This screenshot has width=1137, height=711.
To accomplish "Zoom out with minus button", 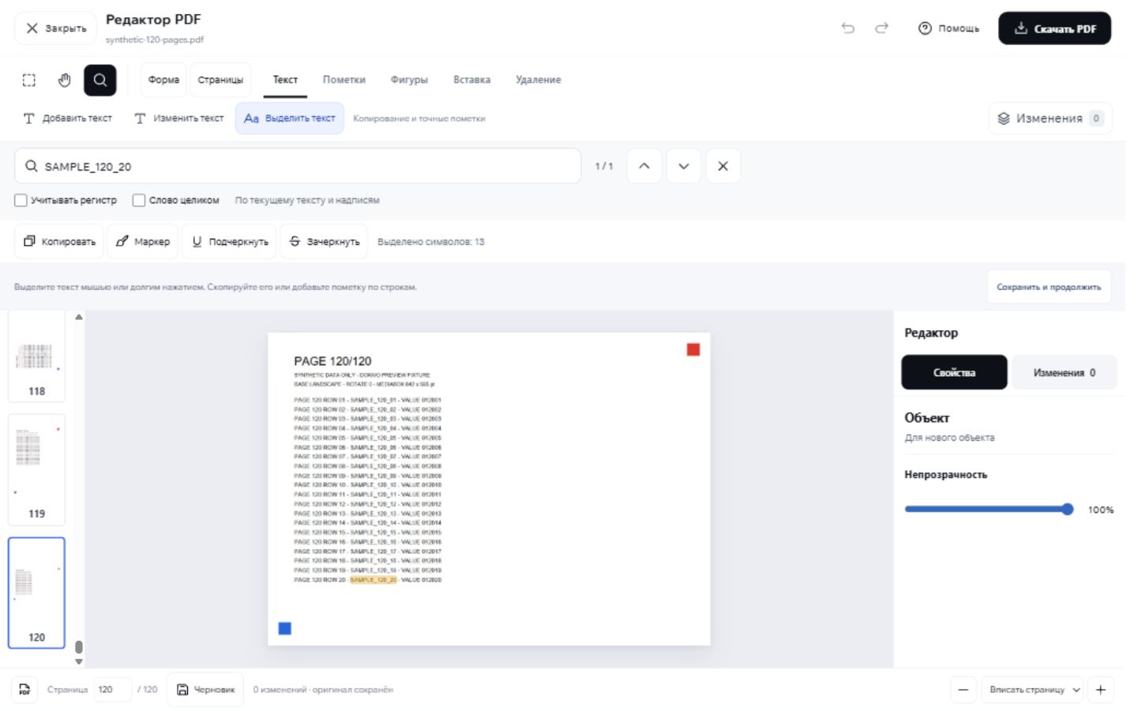I will (x=963, y=690).
